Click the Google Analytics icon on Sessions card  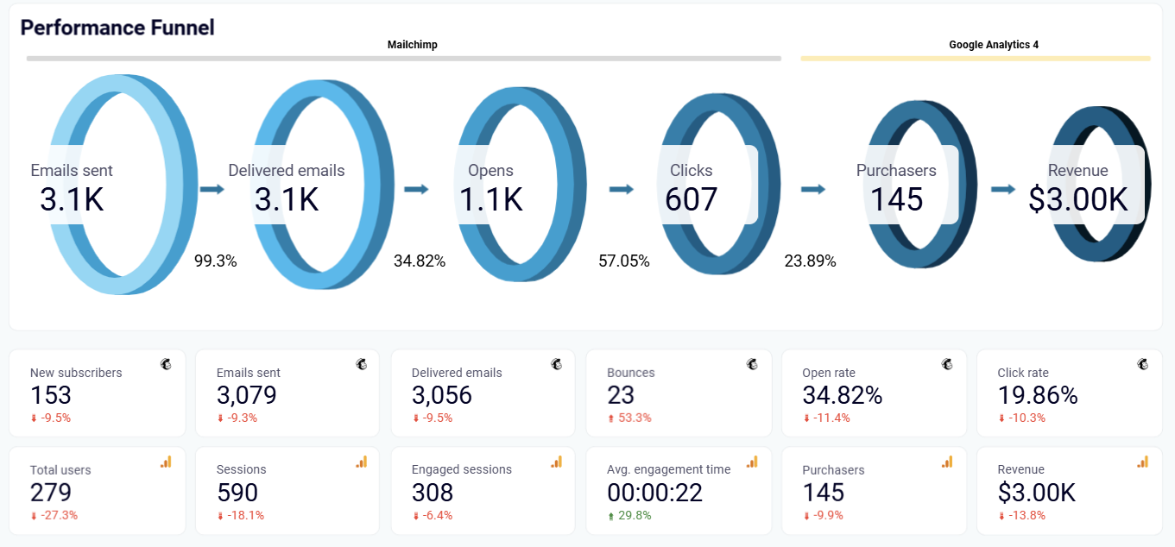pos(361,462)
